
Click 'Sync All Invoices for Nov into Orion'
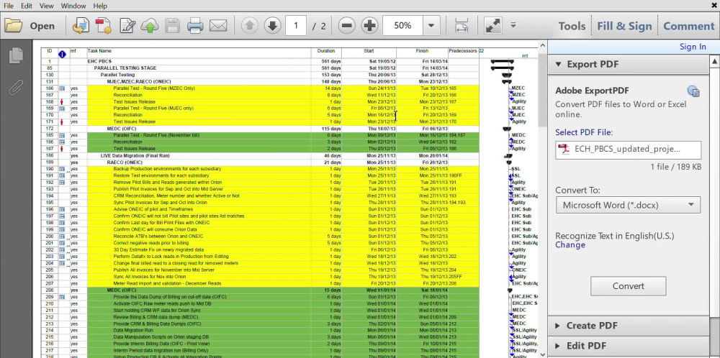(x=150, y=276)
